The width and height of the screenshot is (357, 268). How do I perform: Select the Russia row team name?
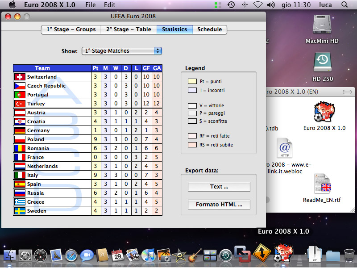(x=35, y=193)
